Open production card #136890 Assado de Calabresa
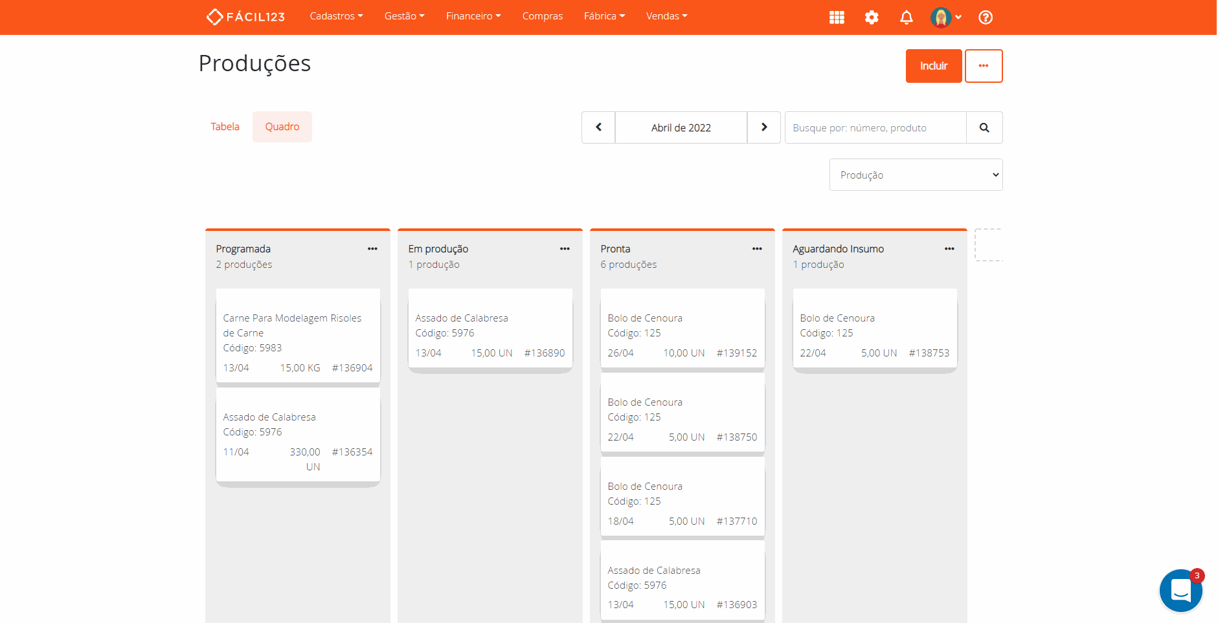The width and height of the screenshot is (1218, 623). coord(490,330)
